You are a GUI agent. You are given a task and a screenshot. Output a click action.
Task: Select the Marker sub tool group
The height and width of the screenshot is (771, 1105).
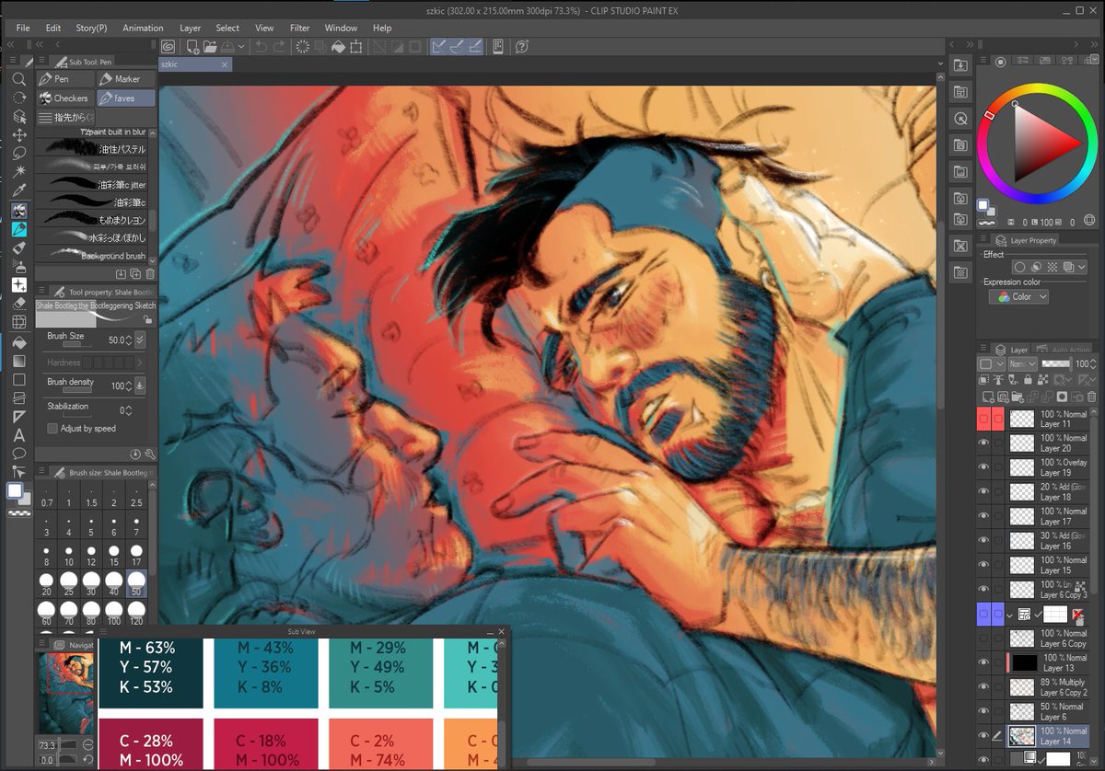pos(126,79)
